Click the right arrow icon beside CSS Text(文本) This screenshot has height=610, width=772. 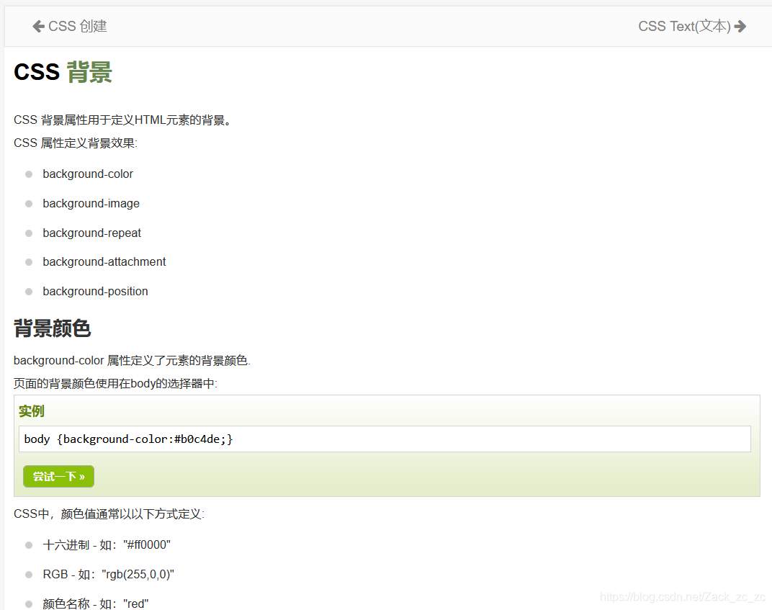[740, 26]
